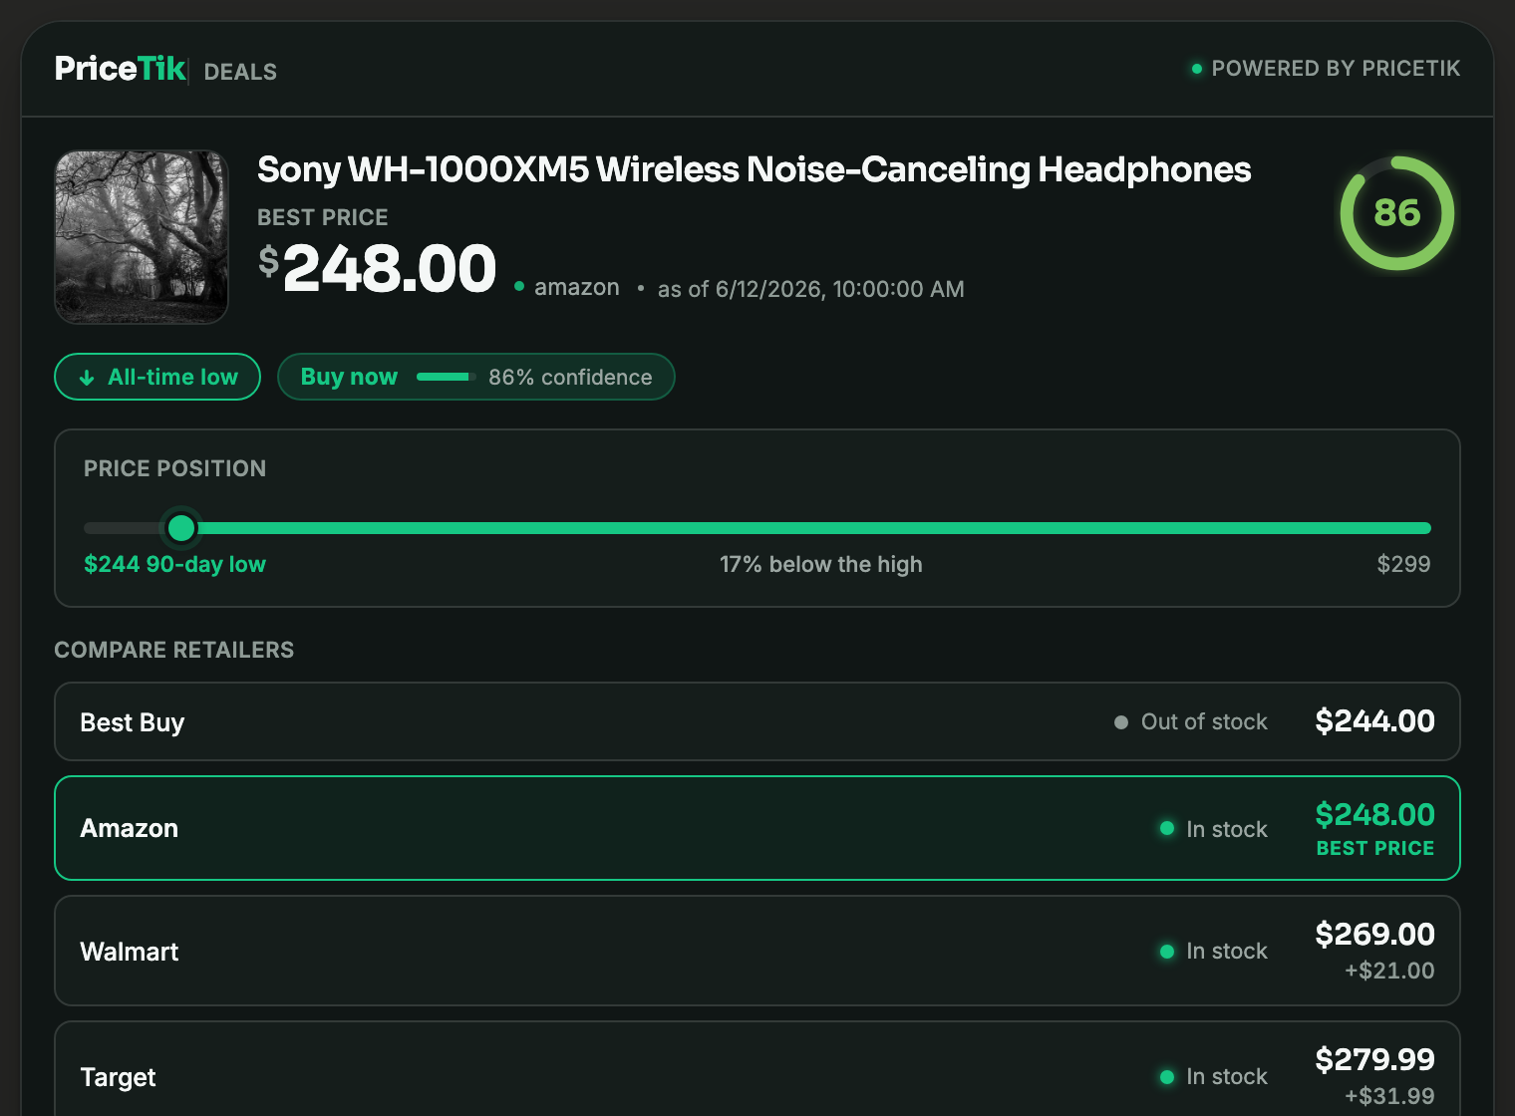1515x1116 pixels.
Task: Click the Buy now recommendation pill
Action: pyautogui.click(x=475, y=377)
